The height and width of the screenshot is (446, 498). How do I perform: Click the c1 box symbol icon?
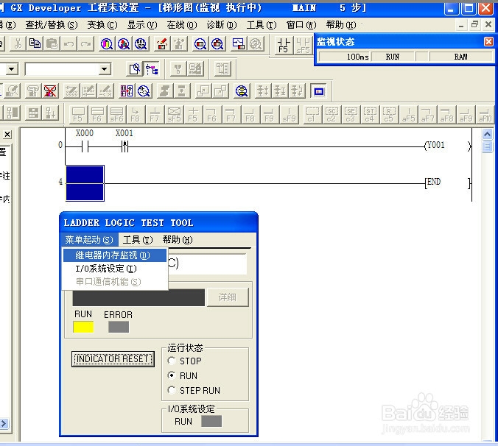click(x=312, y=114)
